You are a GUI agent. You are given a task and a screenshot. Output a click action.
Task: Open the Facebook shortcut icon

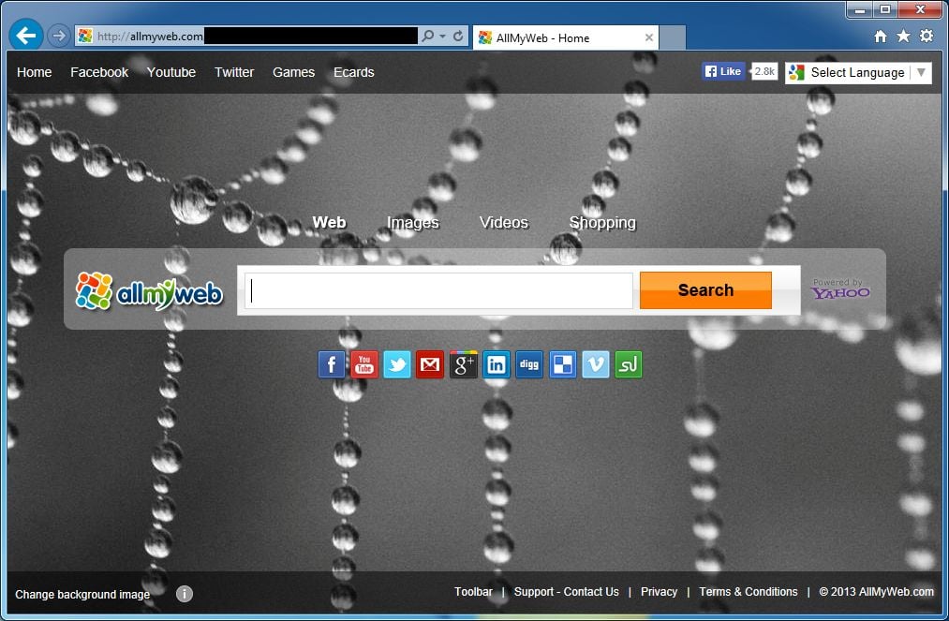(331, 364)
